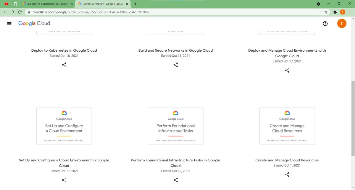Select the Kumar Mritunjay Google Cloud tab
This screenshot has width=355, height=190.
[103, 4]
